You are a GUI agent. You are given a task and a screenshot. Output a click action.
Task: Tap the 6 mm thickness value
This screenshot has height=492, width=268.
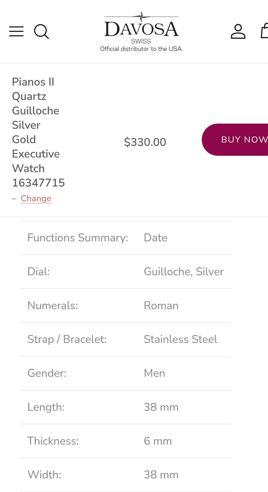coord(158,441)
